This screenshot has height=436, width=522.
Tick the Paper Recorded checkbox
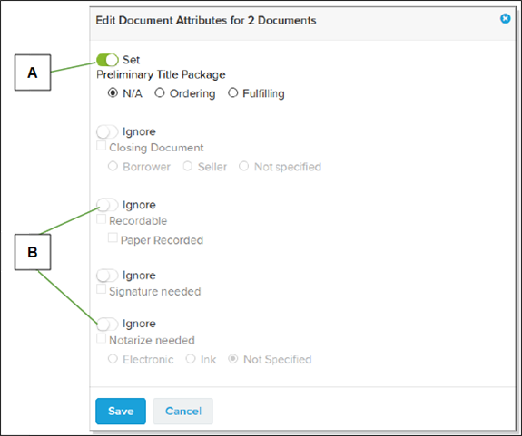tap(113, 237)
